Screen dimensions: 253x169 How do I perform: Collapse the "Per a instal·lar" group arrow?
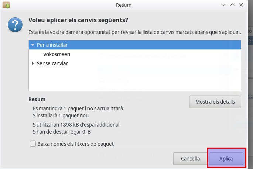tap(33, 45)
